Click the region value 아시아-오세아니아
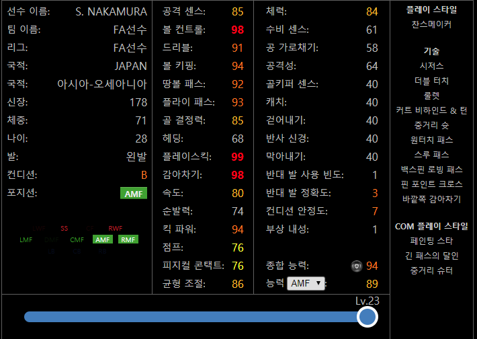477x339 pixels. point(102,84)
